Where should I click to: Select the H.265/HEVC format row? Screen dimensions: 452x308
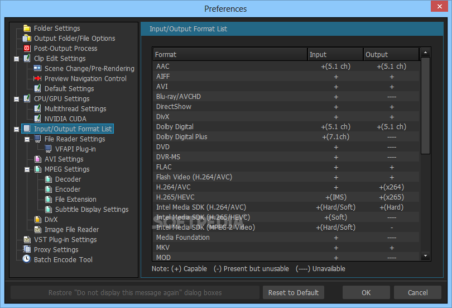point(286,197)
